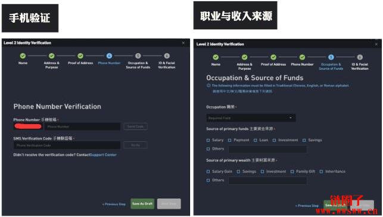Click the Proof of Address step check icon in the left window

coord(80,56)
